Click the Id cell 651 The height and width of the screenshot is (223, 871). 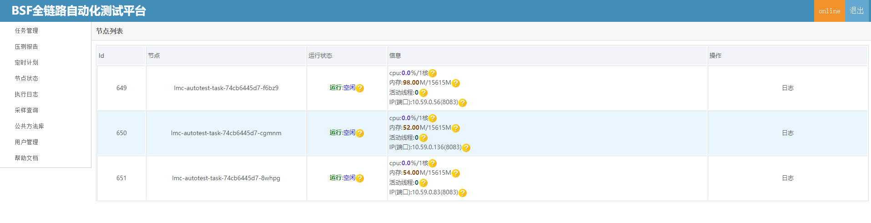pos(121,178)
